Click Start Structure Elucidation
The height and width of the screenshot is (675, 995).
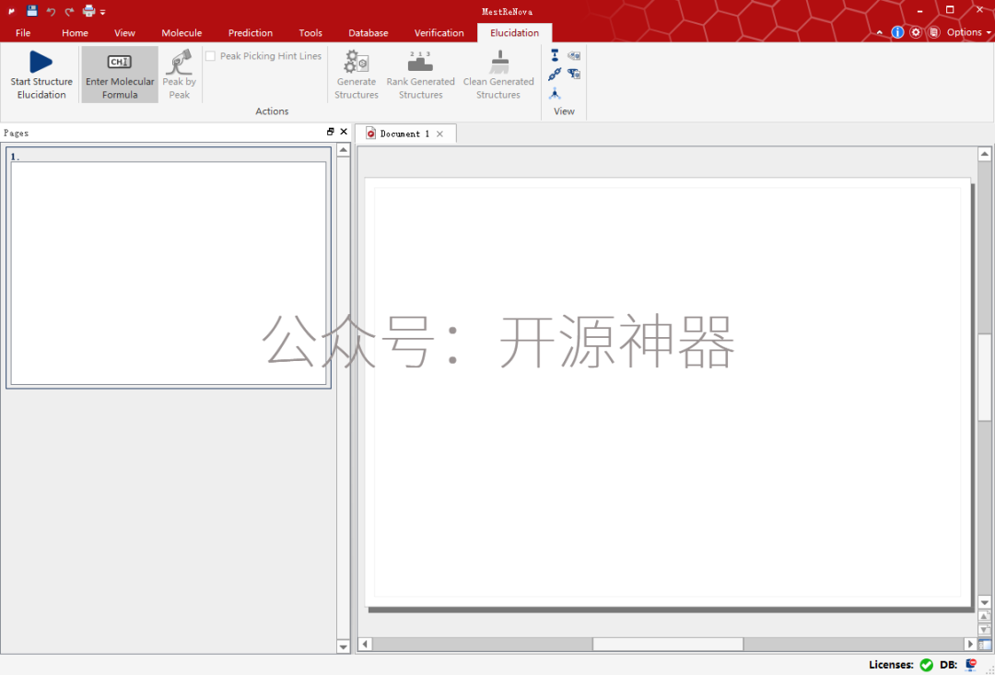[41, 75]
